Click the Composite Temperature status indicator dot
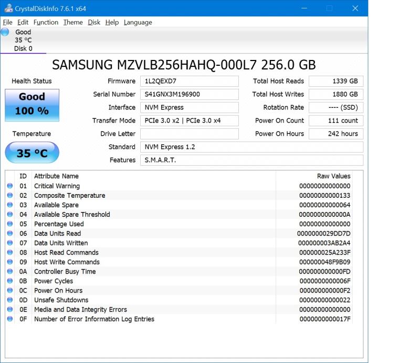This screenshot has width=420, height=363. (10, 196)
